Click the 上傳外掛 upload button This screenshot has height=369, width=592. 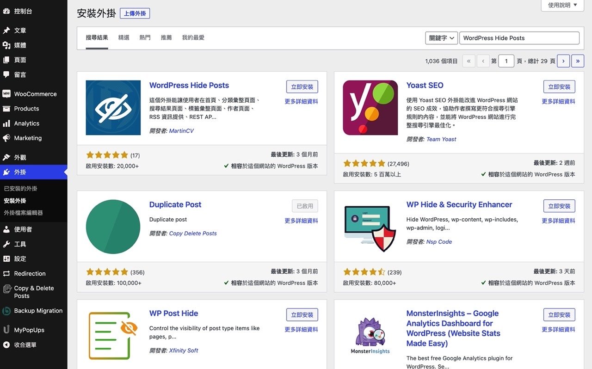coord(135,13)
